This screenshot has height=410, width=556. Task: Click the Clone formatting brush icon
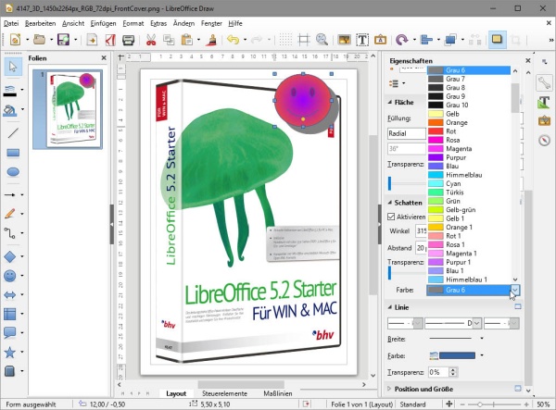[212, 40]
